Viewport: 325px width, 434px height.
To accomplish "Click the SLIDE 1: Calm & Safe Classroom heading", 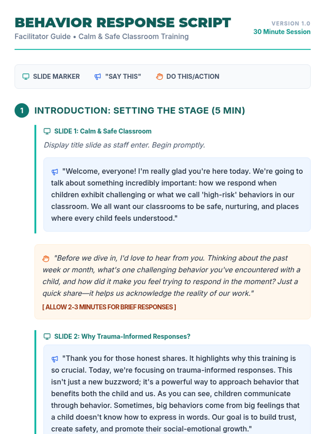I will (103, 131).
